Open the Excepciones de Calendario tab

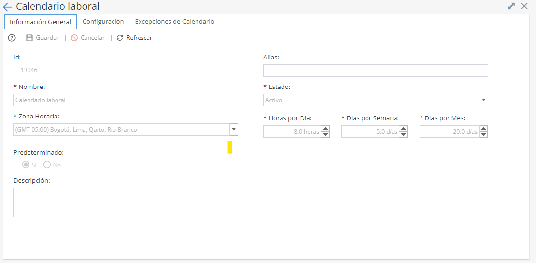click(x=175, y=21)
